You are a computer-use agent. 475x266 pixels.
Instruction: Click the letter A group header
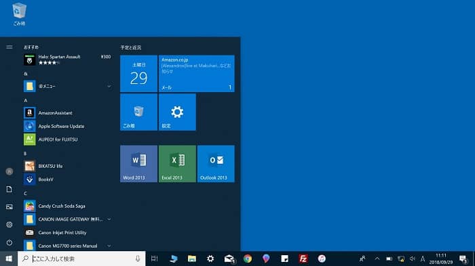click(26, 100)
